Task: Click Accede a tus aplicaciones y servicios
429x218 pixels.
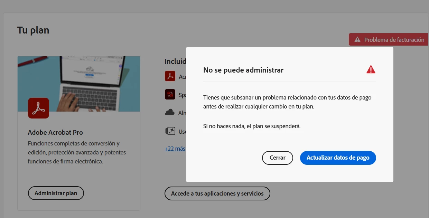Action: click(217, 193)
